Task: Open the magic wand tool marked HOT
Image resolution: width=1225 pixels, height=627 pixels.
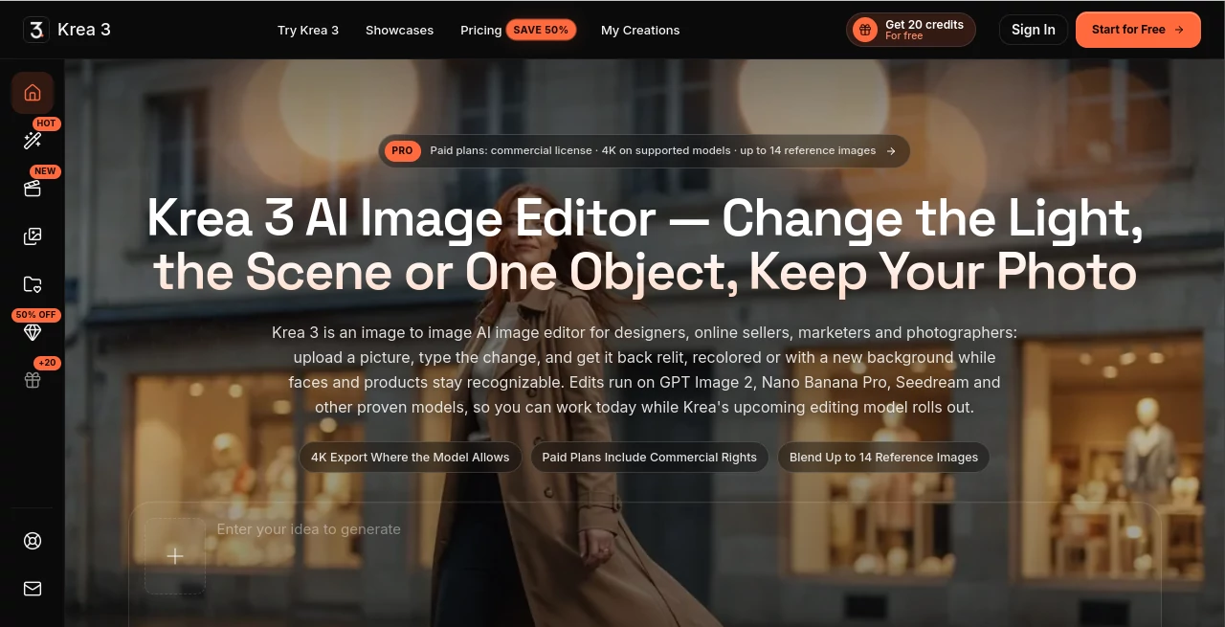Action: pyautogui.click(x=33, y=141)
